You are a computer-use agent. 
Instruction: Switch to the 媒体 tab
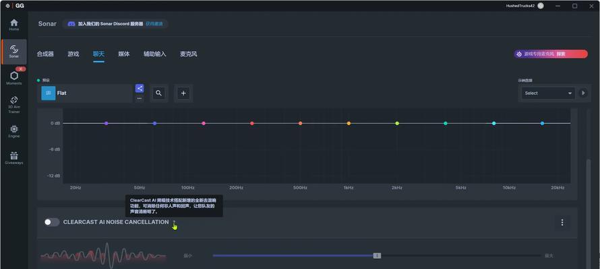tap(124, 54)
